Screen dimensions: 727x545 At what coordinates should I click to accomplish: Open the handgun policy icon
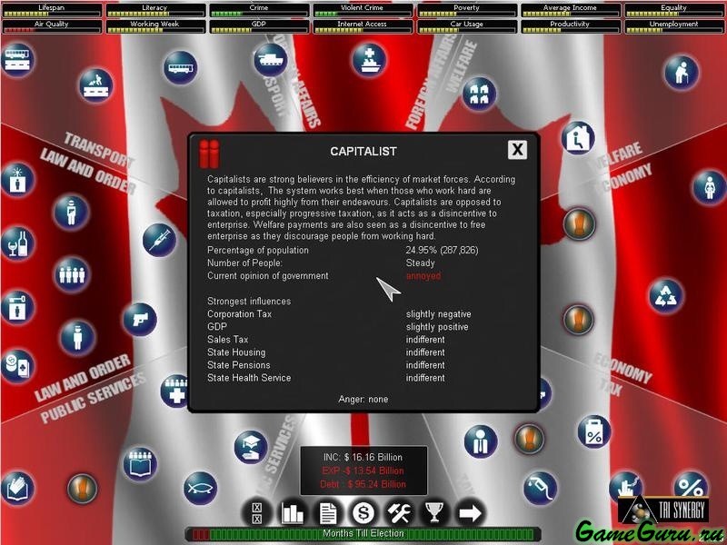pos(140,320)
